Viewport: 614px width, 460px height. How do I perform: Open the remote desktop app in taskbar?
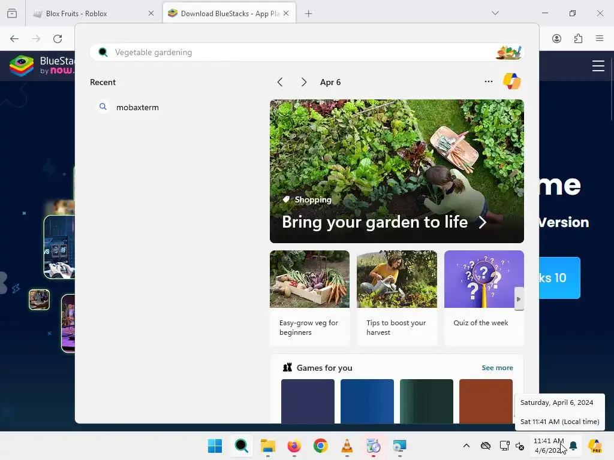[399, 446]
